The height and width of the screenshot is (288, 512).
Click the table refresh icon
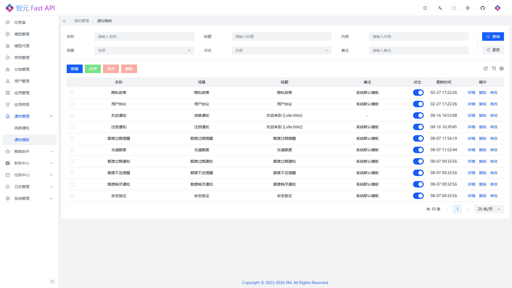point(486,69)
